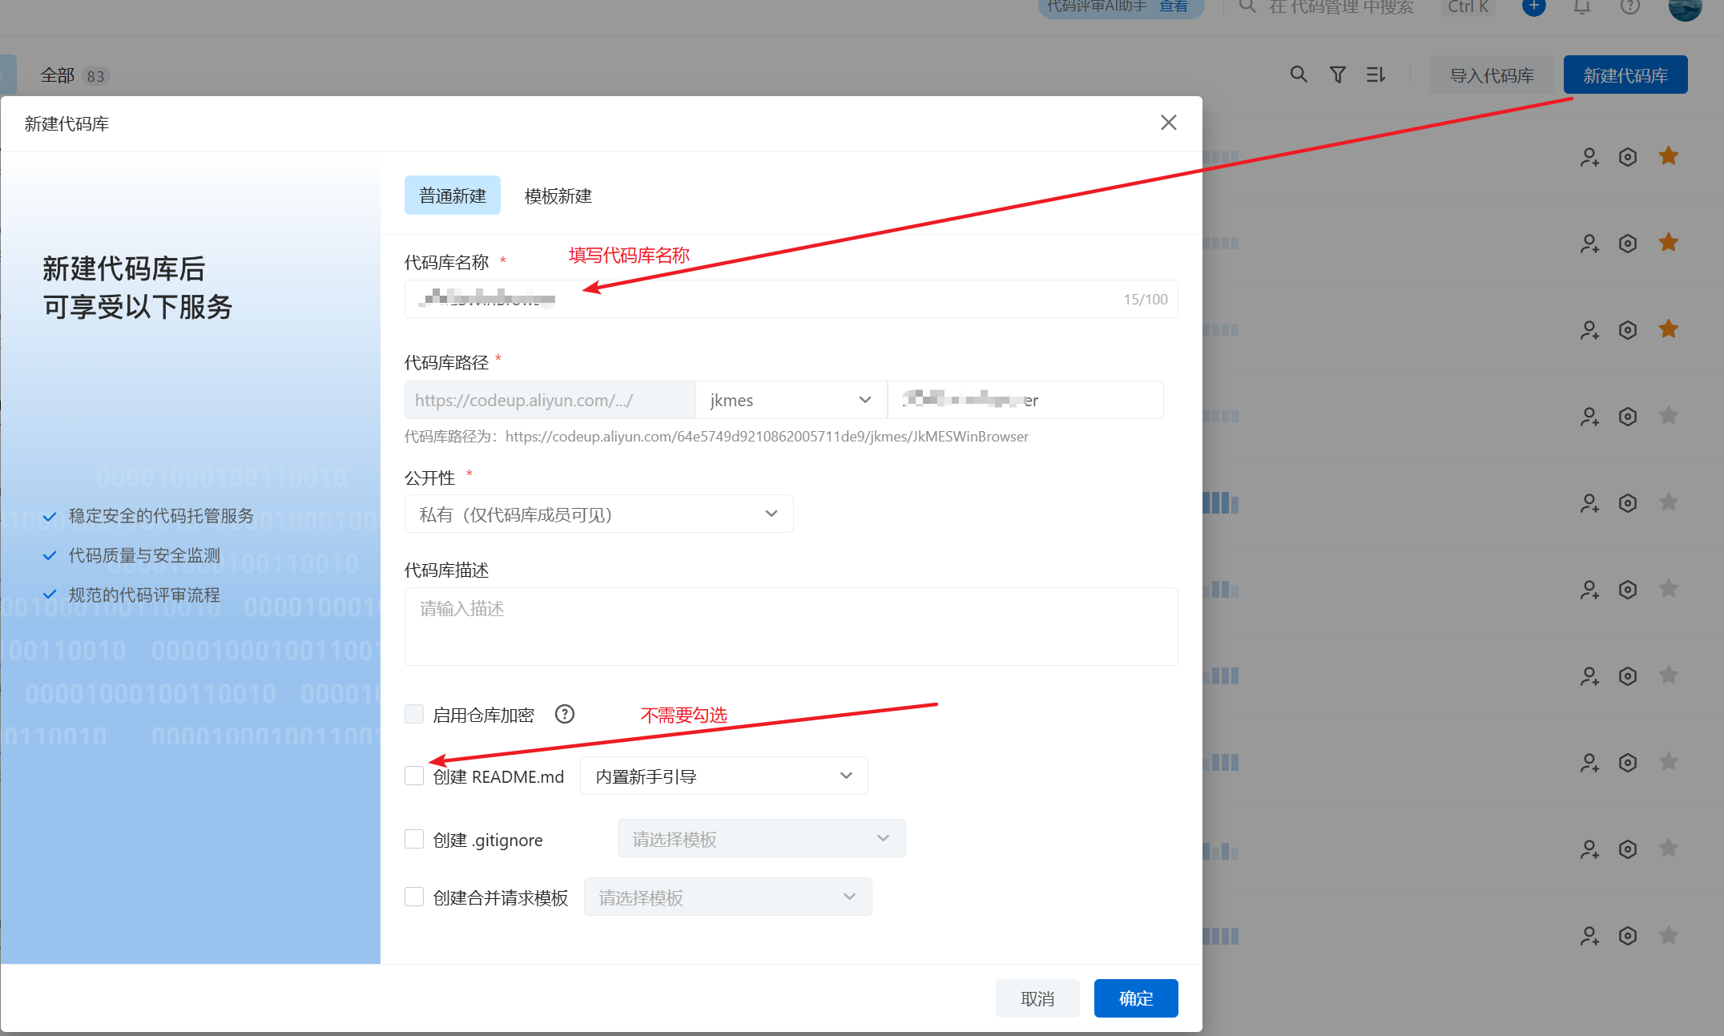Enable the 启用仓库加密 checkbox

tap(414, 714)
